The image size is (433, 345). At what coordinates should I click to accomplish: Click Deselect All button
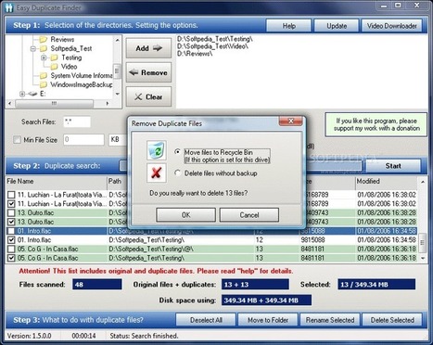click(x=206, y=320)
